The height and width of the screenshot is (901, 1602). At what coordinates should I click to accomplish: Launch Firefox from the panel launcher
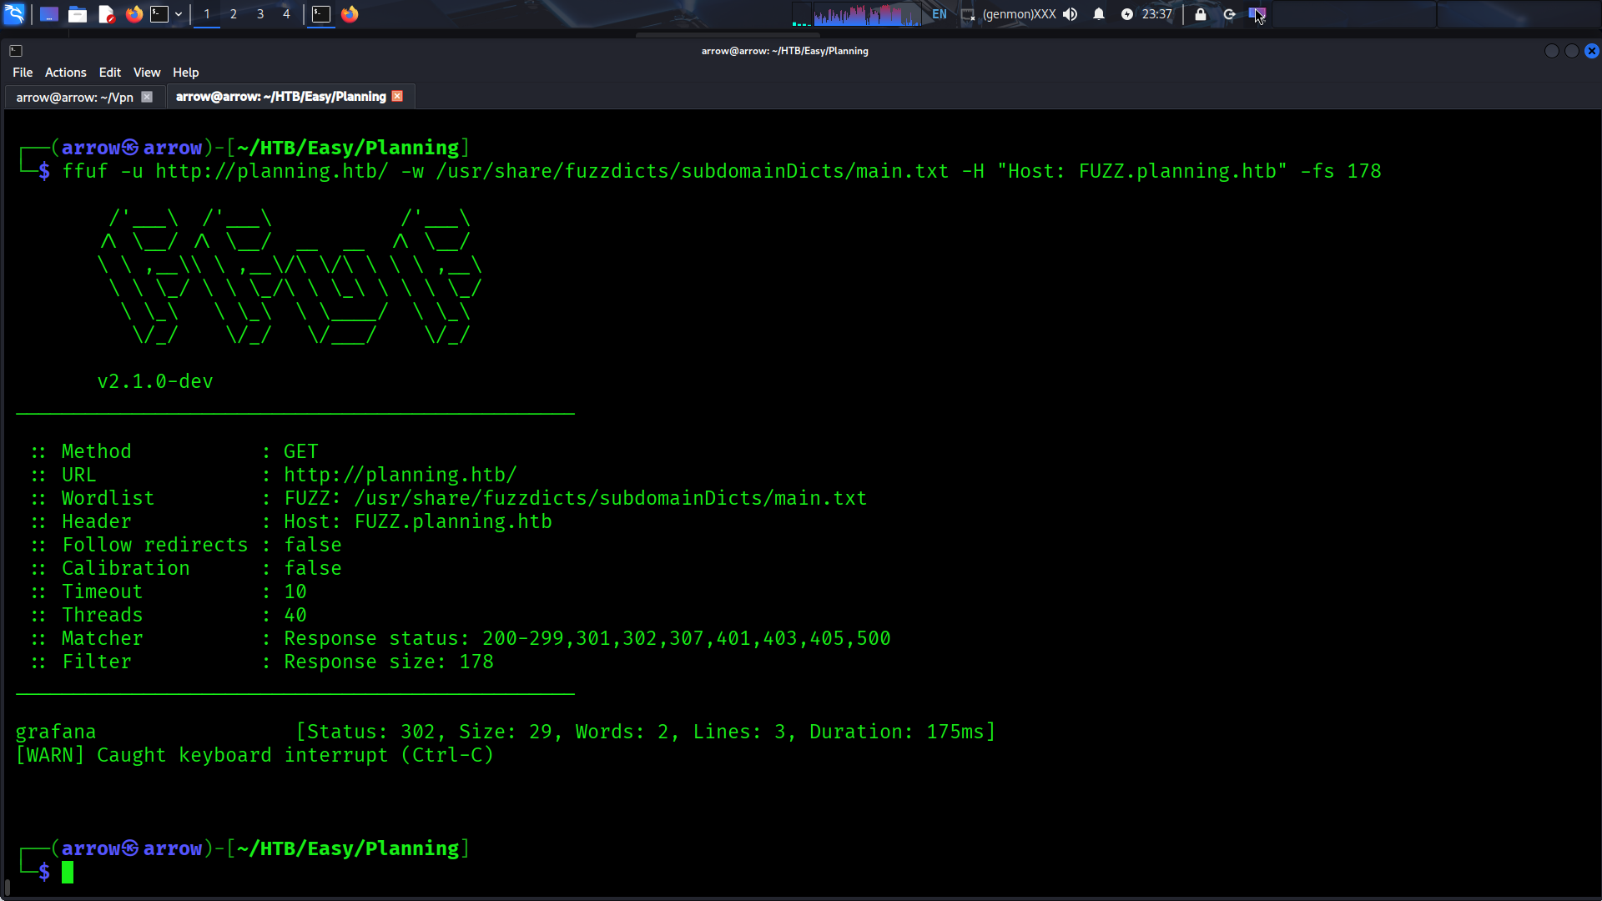pos(133,14)
